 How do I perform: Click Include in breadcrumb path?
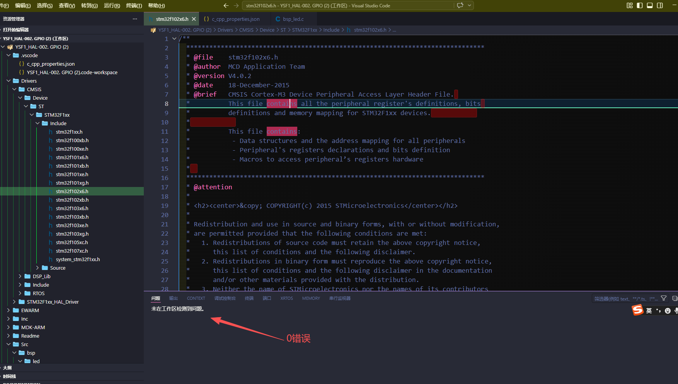pos(331,30)
